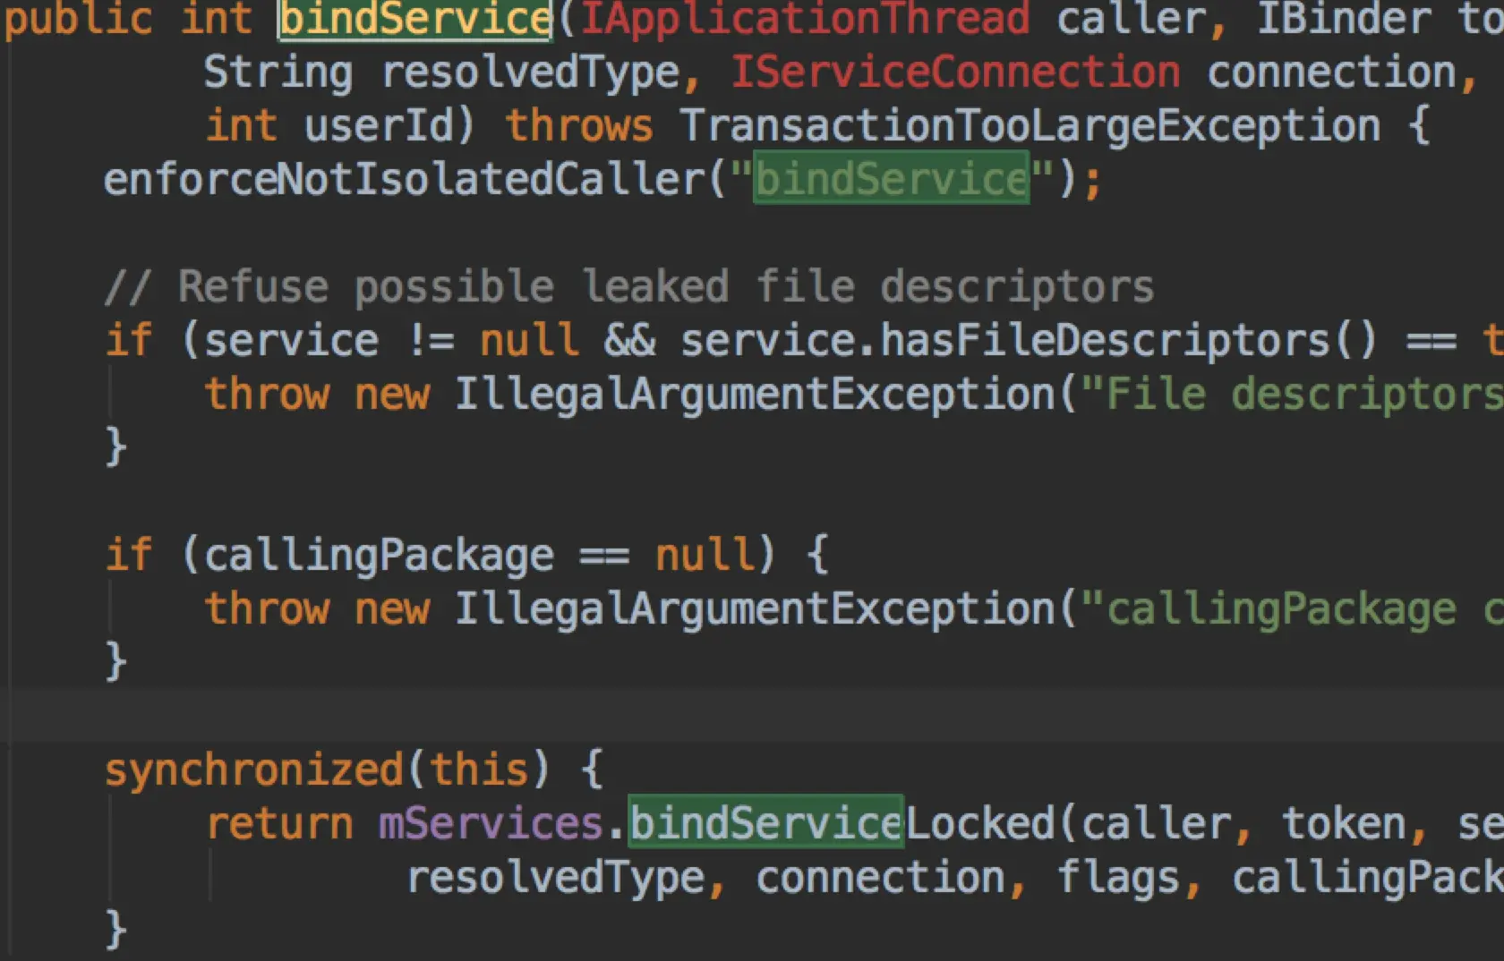Click the enforceNotIsolatedCaller method call

point(405,180)
